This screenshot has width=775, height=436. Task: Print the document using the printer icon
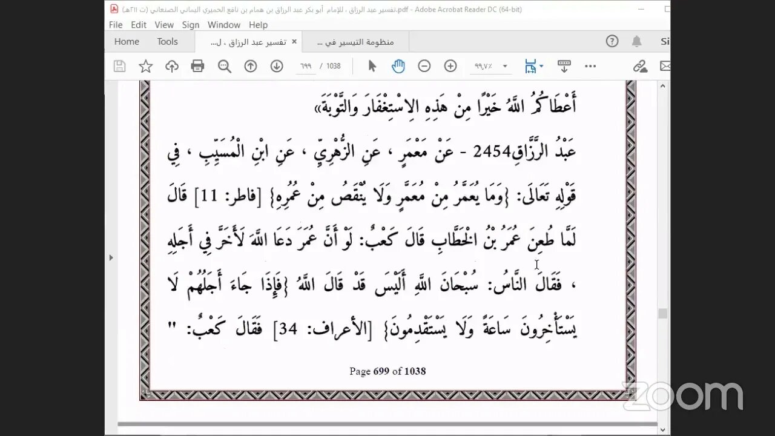click(x=198, y=67)
